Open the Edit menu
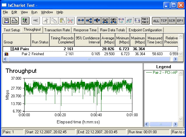 click(x=14, y=12)
